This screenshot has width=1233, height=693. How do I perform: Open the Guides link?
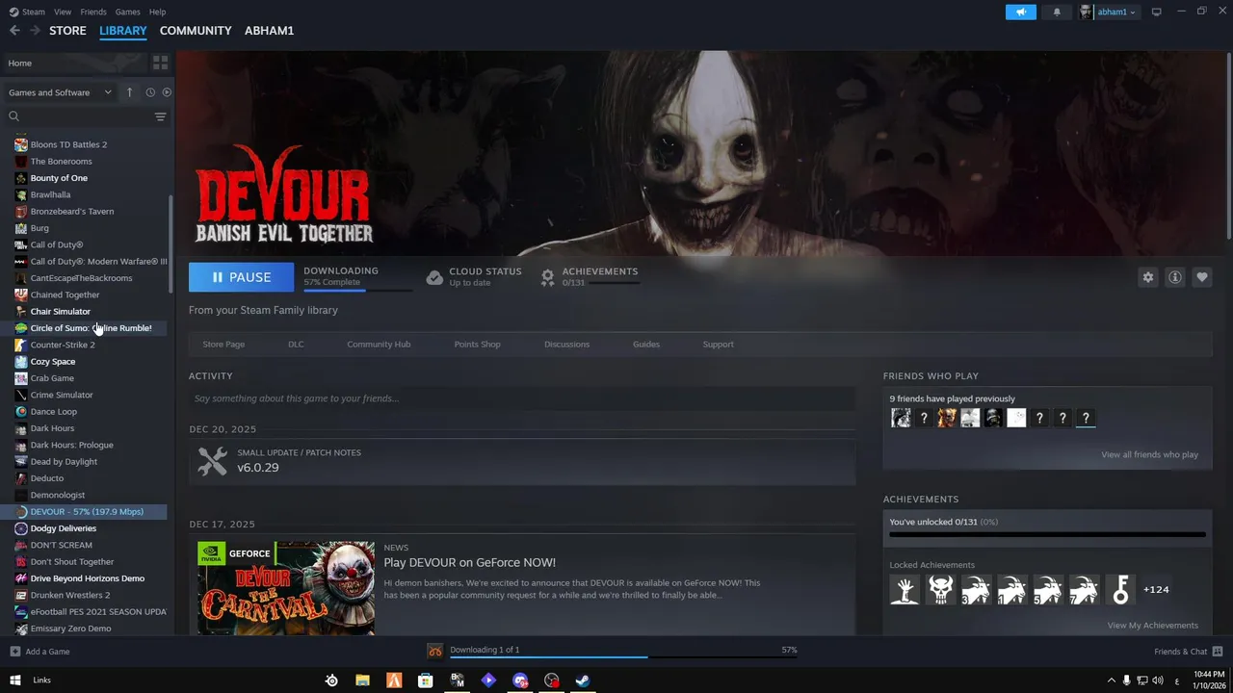[646, 345]
